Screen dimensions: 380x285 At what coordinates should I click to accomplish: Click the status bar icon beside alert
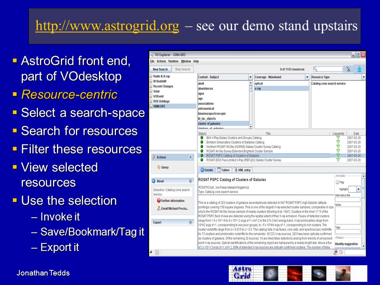click(341, 253)
